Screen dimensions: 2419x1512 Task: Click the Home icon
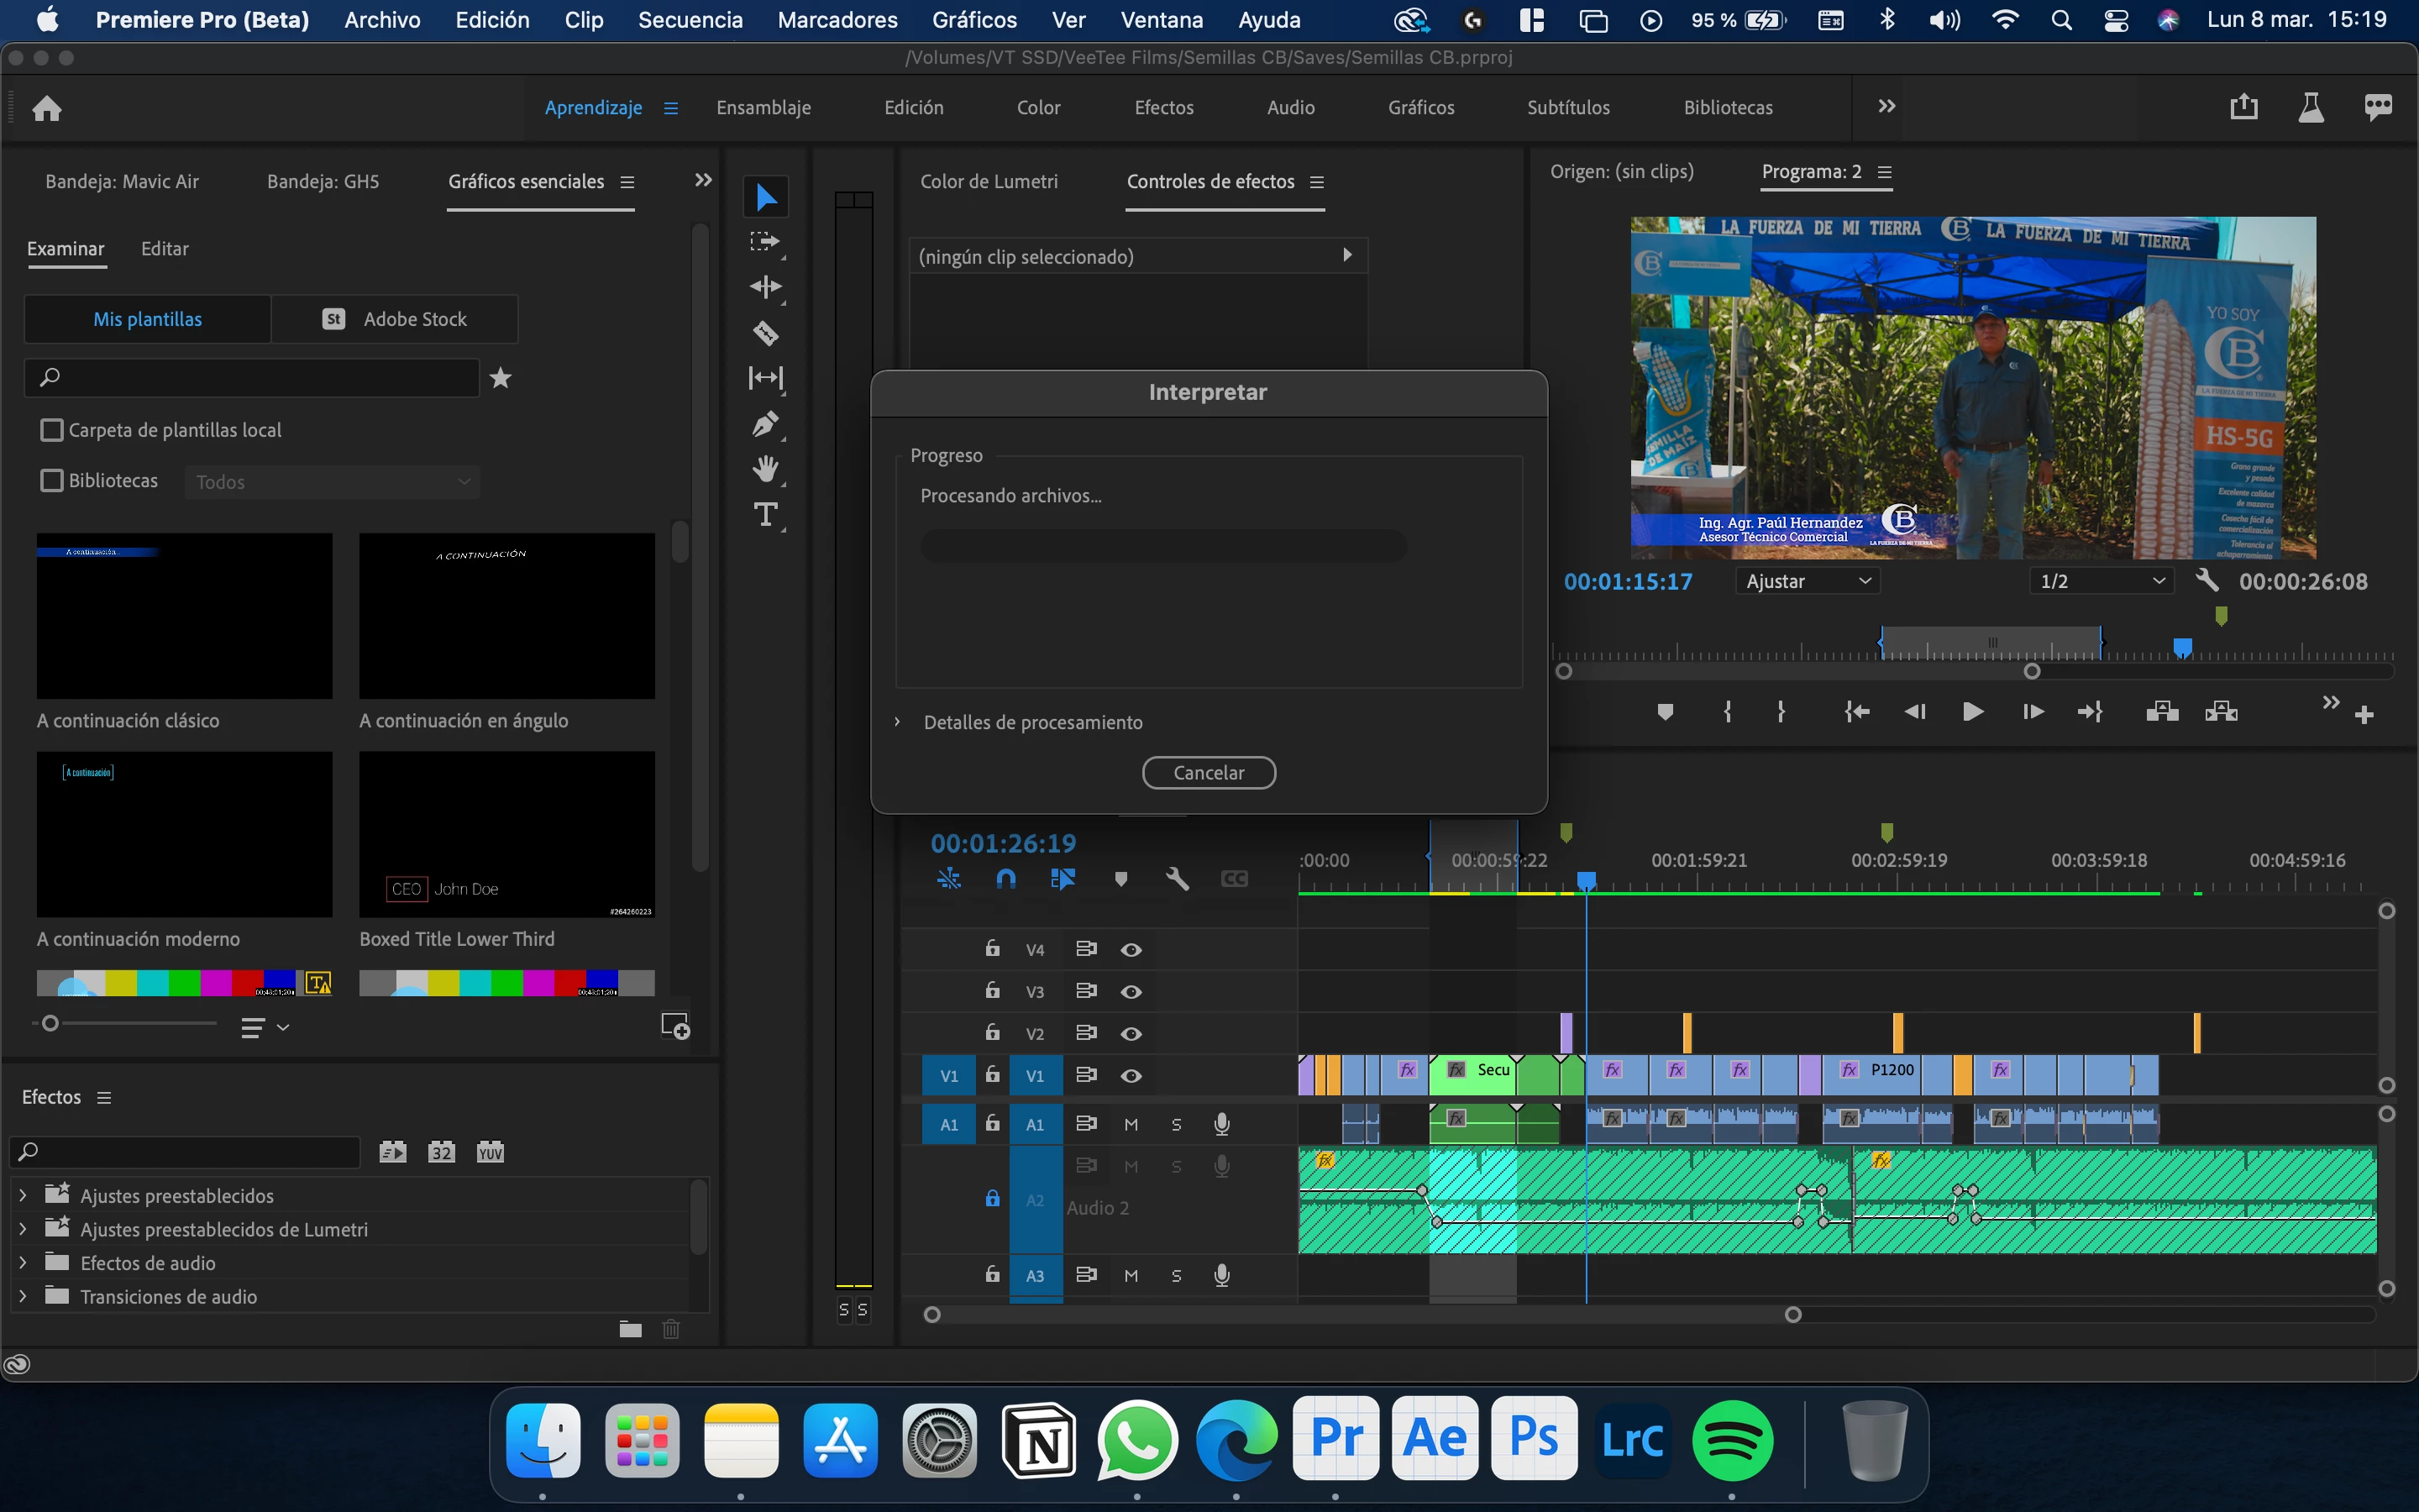point(47,108)
